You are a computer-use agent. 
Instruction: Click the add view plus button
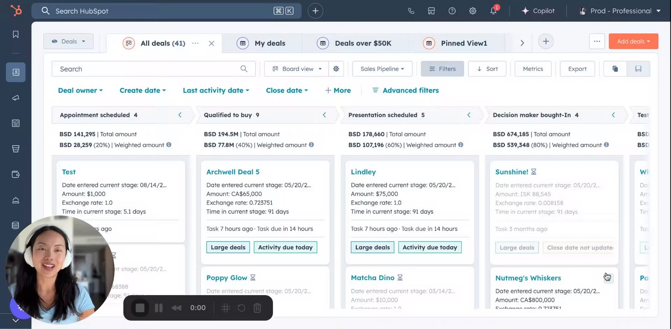tap(546, 42)
